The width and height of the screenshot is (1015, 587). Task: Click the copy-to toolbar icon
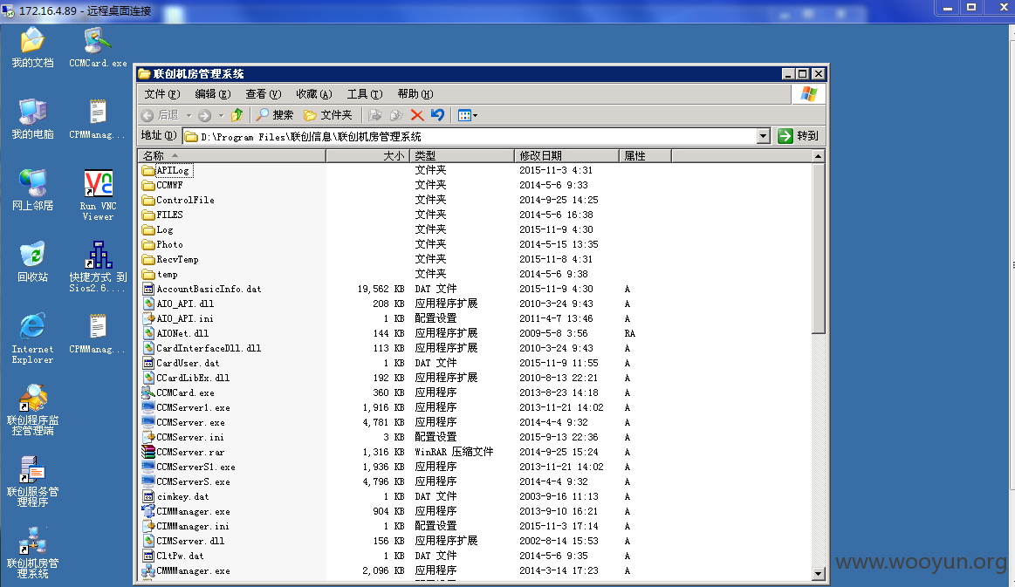pos(396,115)
